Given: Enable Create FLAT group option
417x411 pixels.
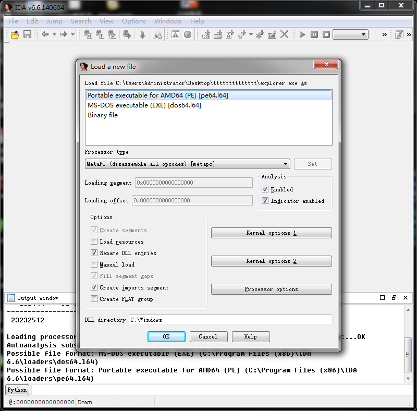Looking at the screenshot, I should click(94, 299).
